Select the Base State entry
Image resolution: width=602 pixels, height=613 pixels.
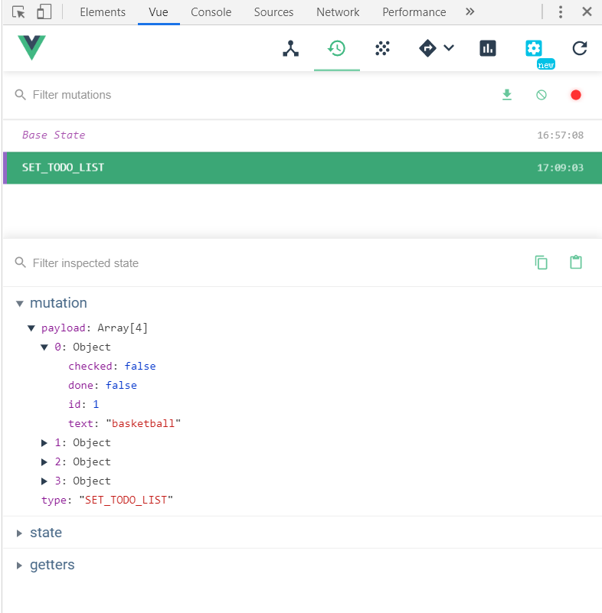point(54,135)
